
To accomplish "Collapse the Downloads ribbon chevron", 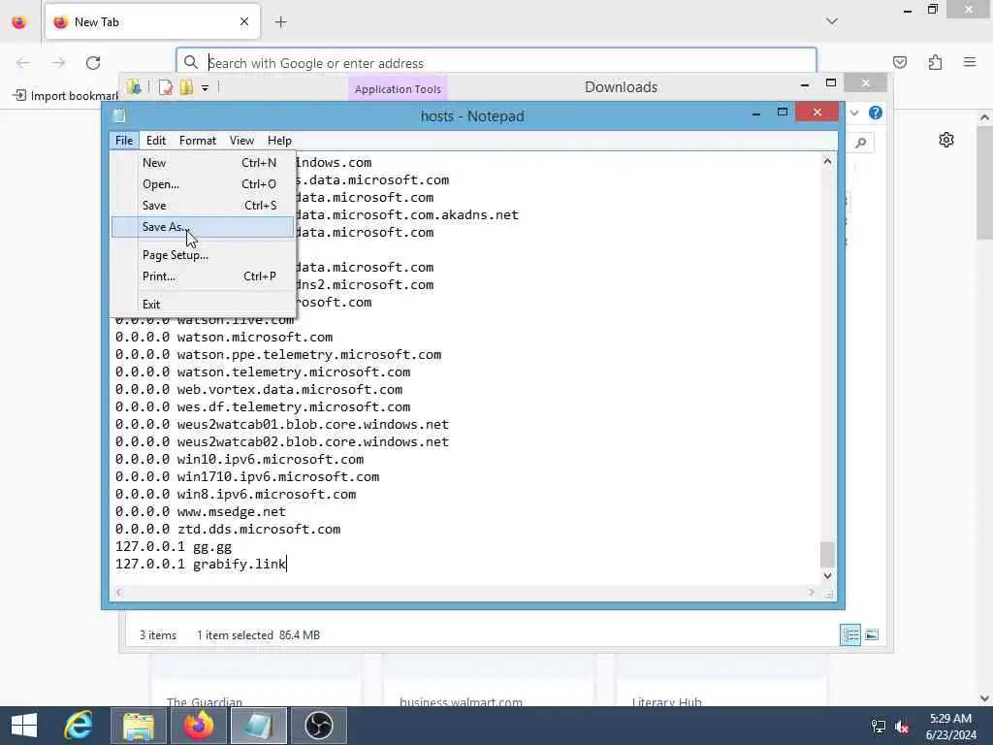I will coord(854,113).
